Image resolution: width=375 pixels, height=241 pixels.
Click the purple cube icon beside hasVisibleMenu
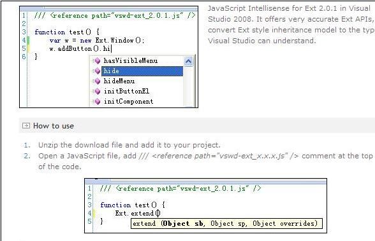[98, 61]
